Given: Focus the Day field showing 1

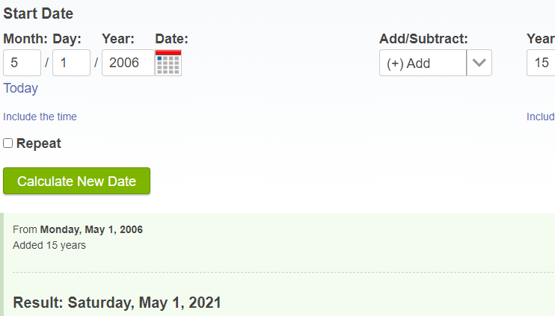Looking at the screenshot, I should pos(71,63).
